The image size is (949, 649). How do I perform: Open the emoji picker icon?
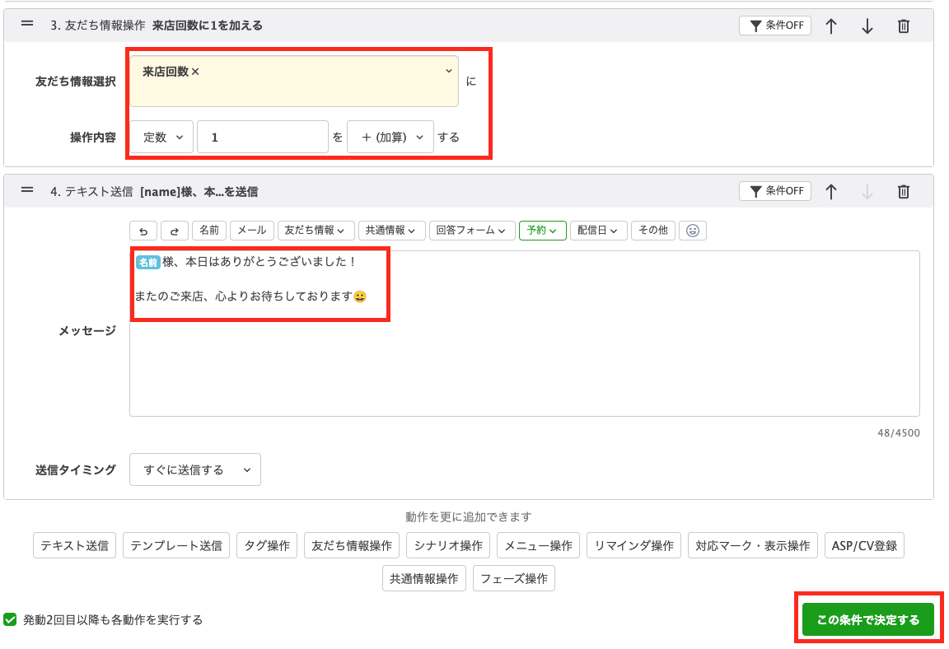[x=692, y=231]
